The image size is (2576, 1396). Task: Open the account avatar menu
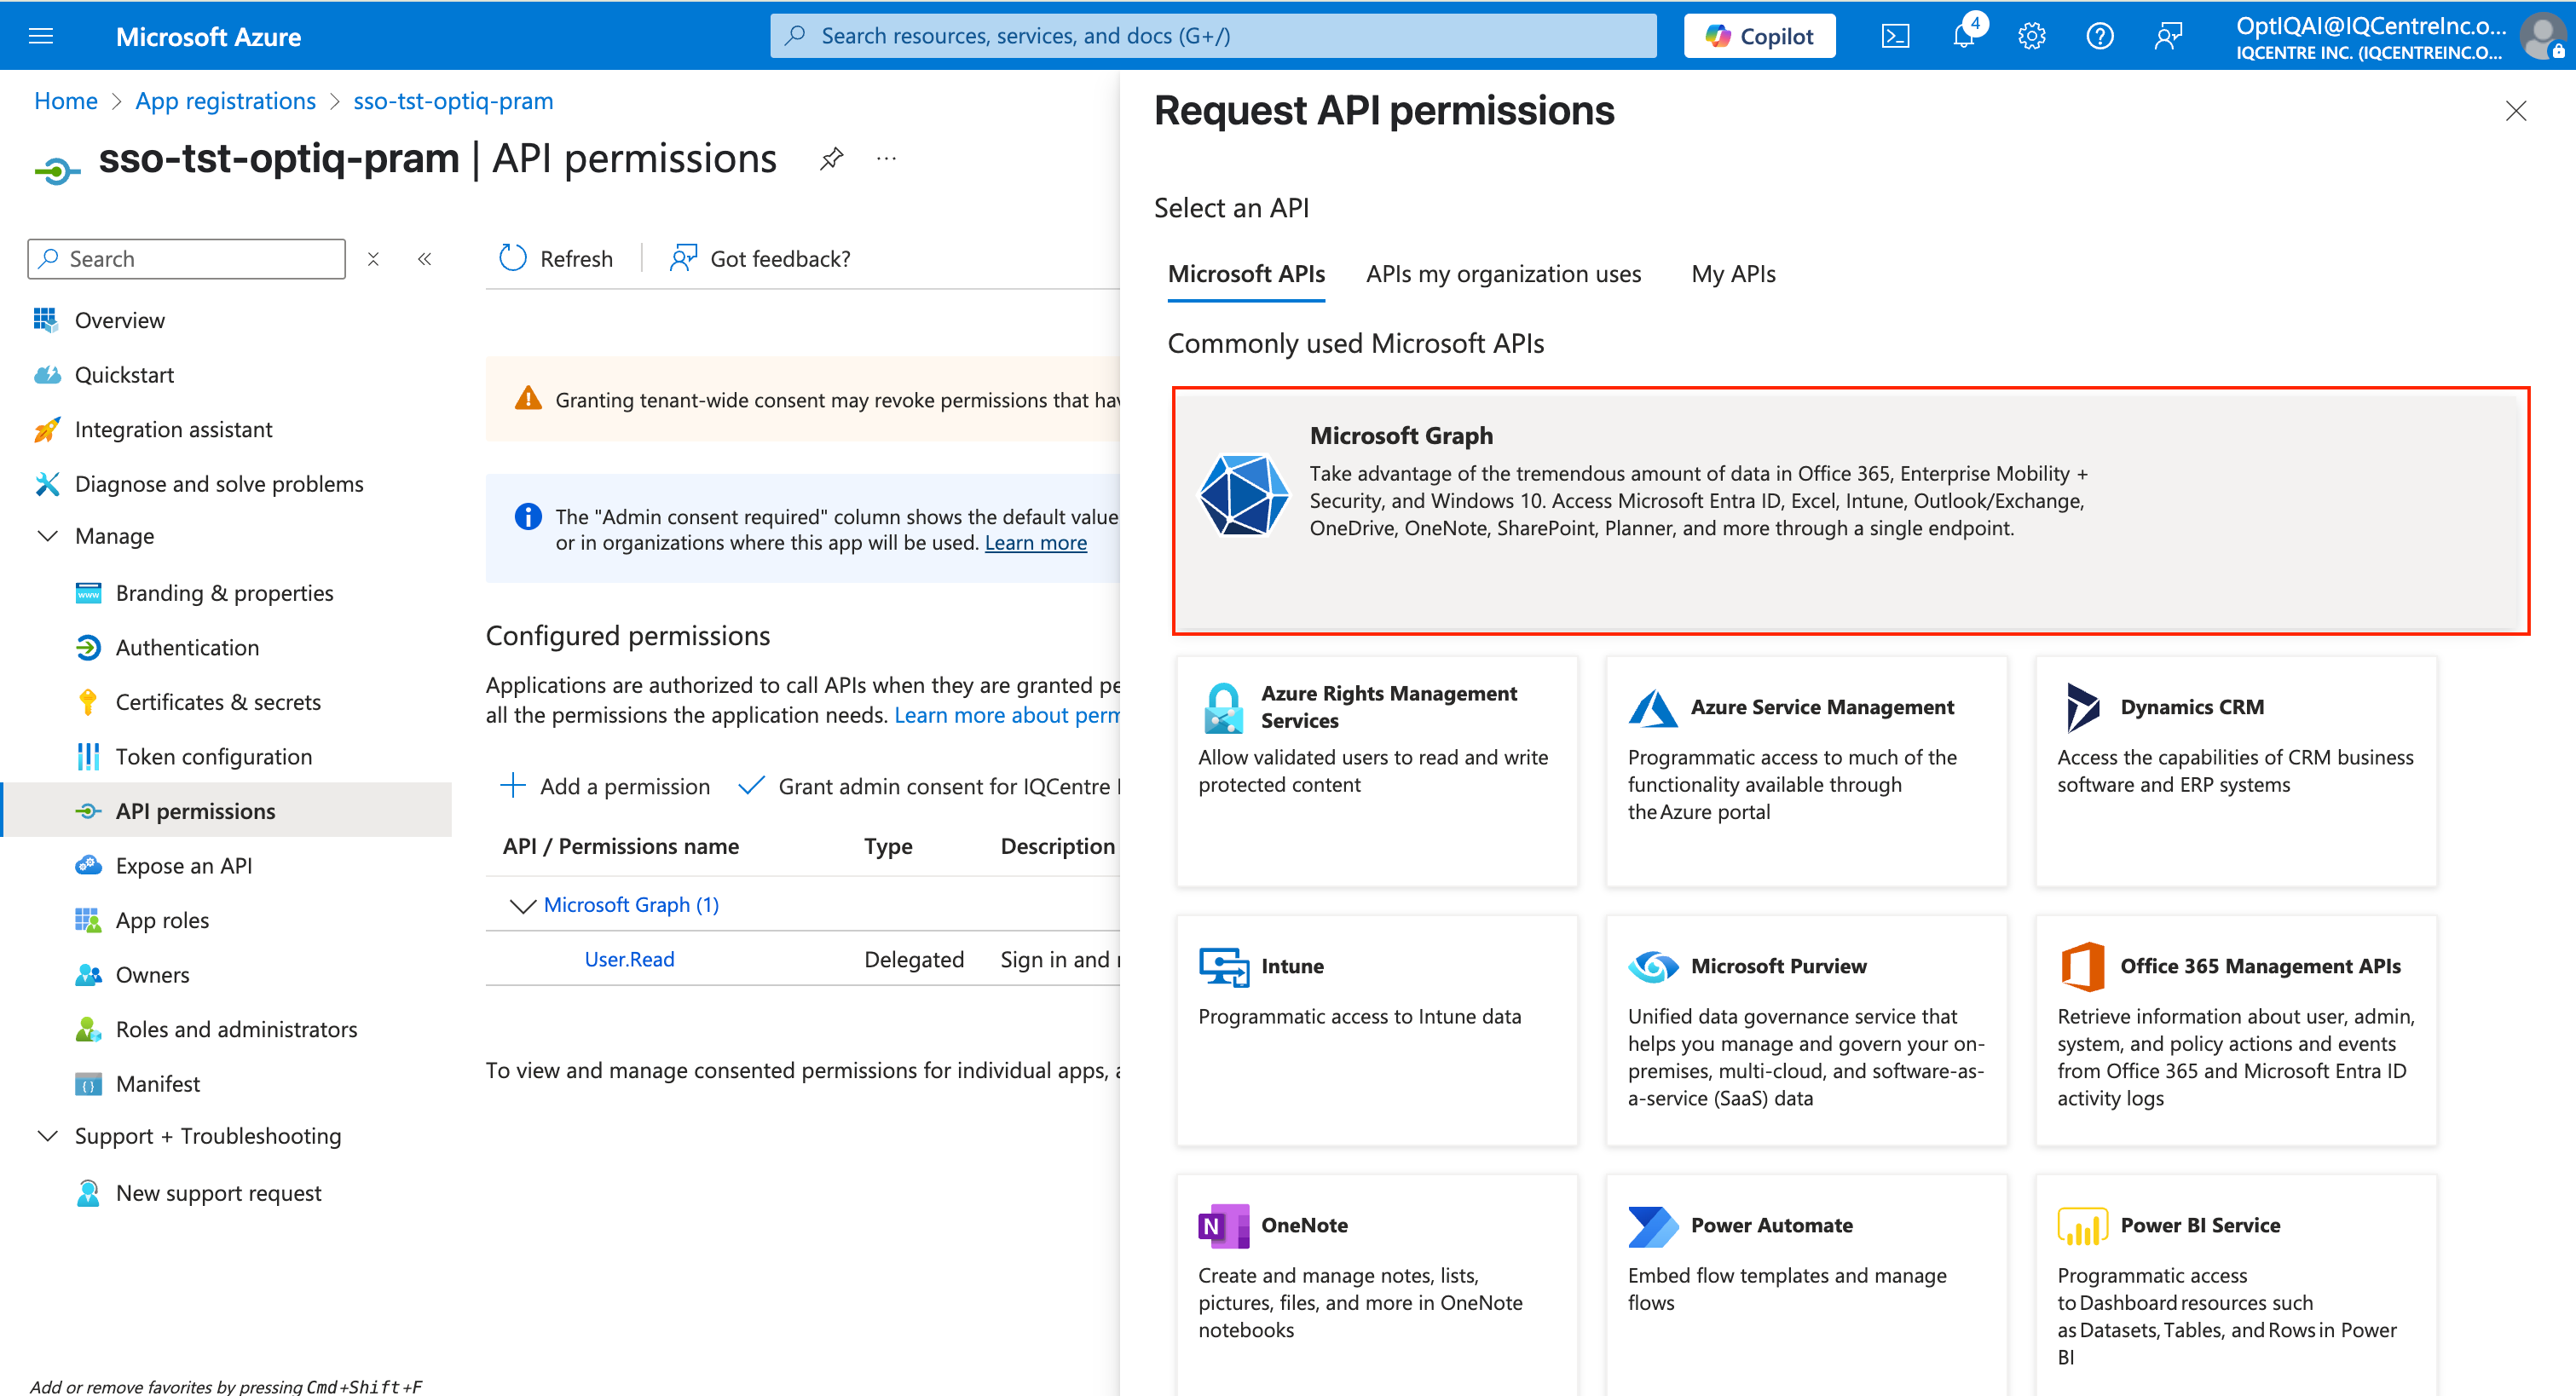coord(2542,36)
